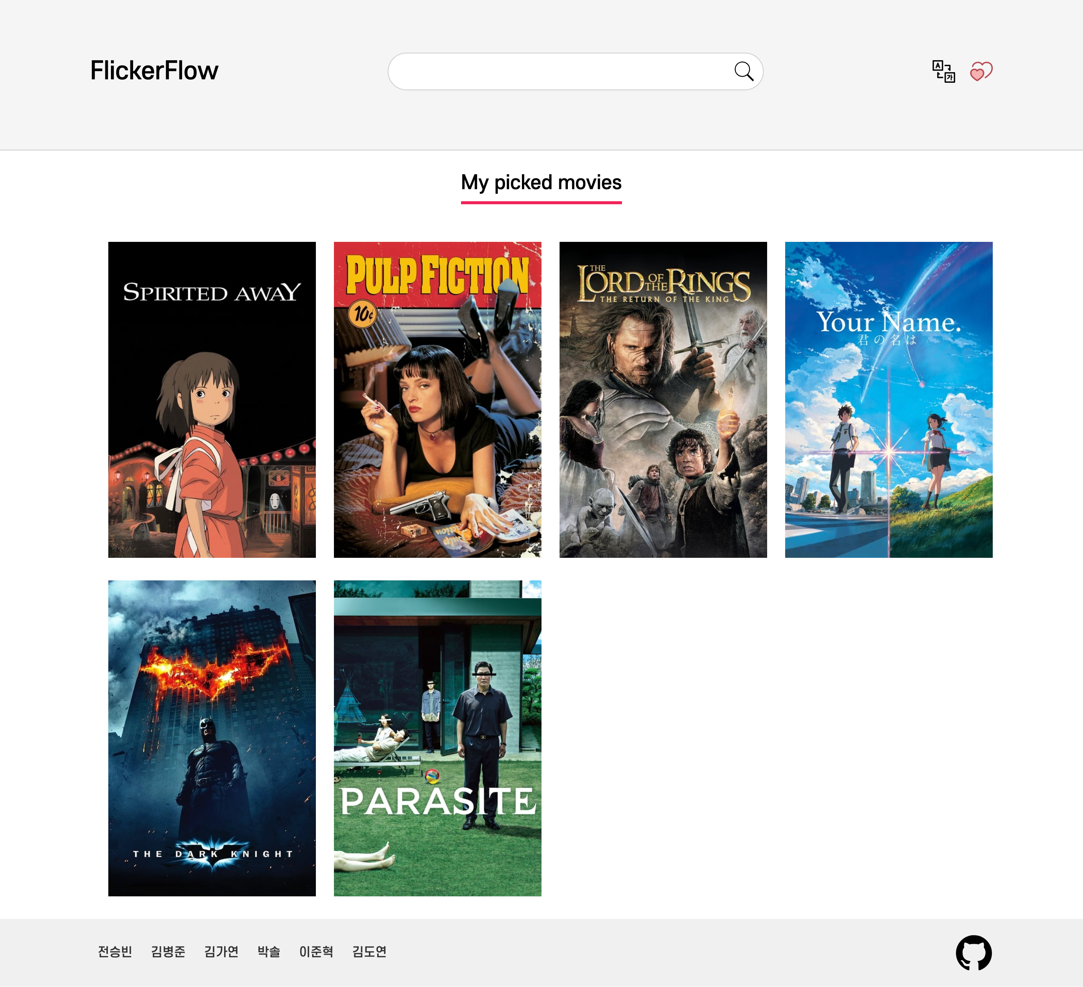Image resolution: width=1083 pixels, height=987 pixels.
Task: Click the magnifying glass search icon
Action: tap(744, 71)
